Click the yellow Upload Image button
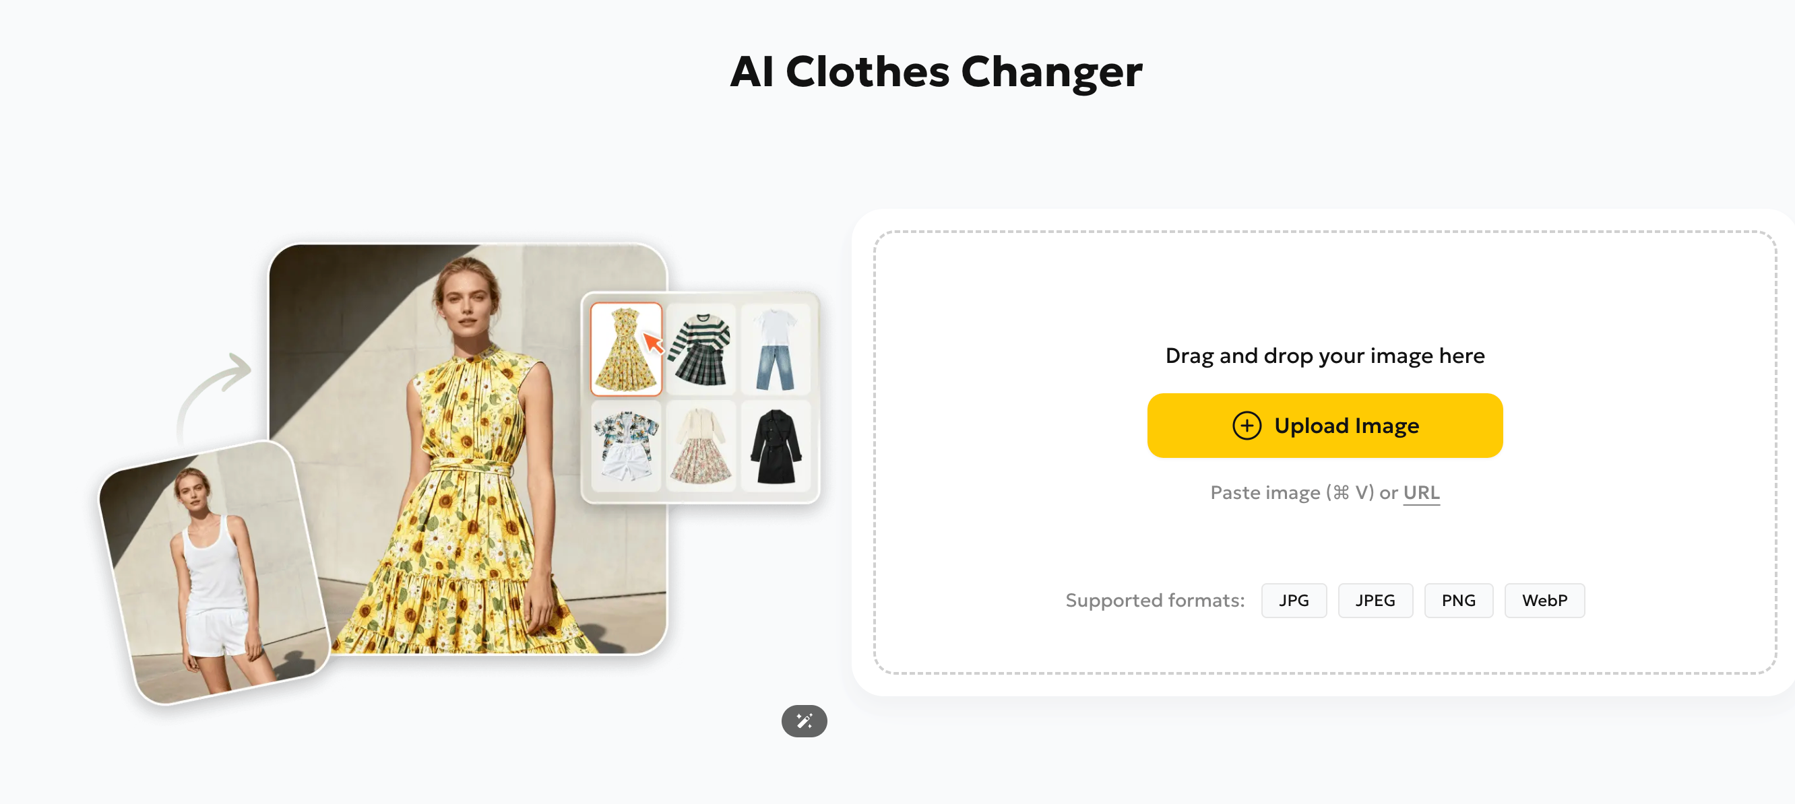This screenshot has height=804, width=1795. pos(1324,426)
